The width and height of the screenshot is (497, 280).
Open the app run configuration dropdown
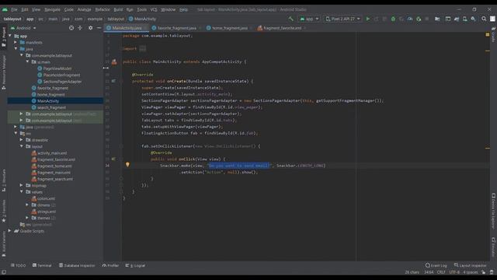(309, 19)
